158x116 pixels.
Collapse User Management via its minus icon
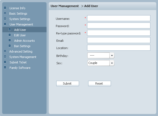(5, 24)
